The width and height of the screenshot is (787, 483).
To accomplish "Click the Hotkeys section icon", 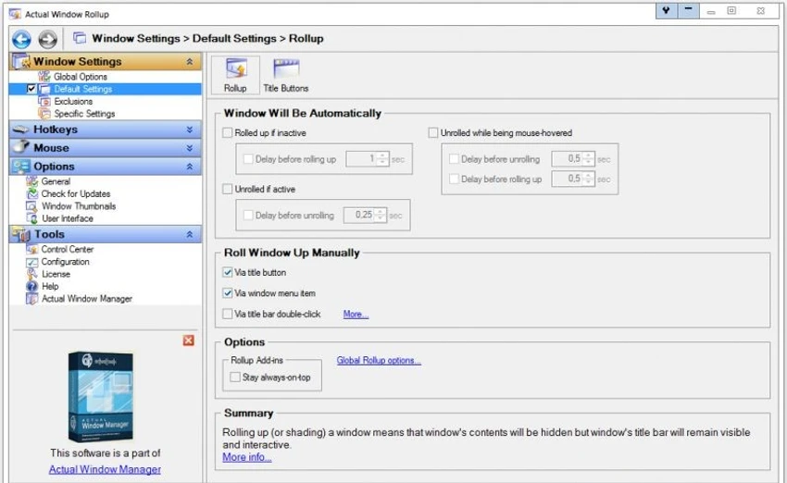I will click(x=21, y=130).
